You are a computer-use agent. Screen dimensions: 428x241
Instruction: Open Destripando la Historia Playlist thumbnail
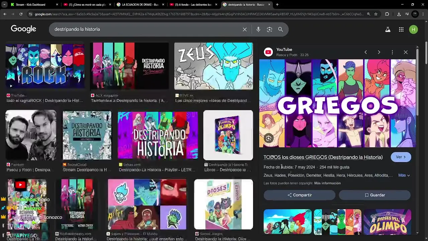[158, 135]
